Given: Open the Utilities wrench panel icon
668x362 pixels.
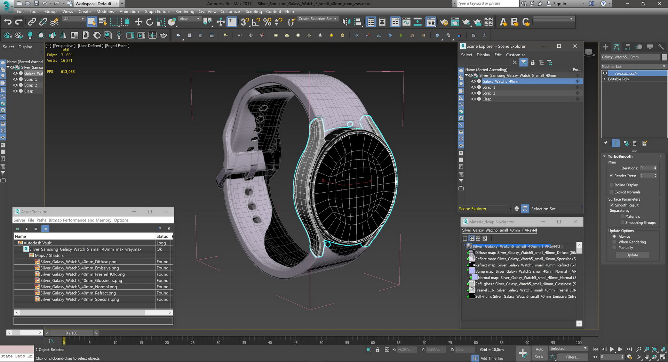Looking at the screenshot, I should click(x=661, y=47).
